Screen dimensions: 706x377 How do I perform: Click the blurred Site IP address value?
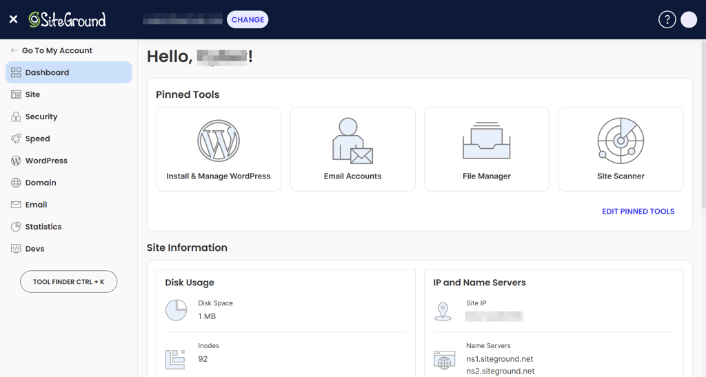pos(494,316)
